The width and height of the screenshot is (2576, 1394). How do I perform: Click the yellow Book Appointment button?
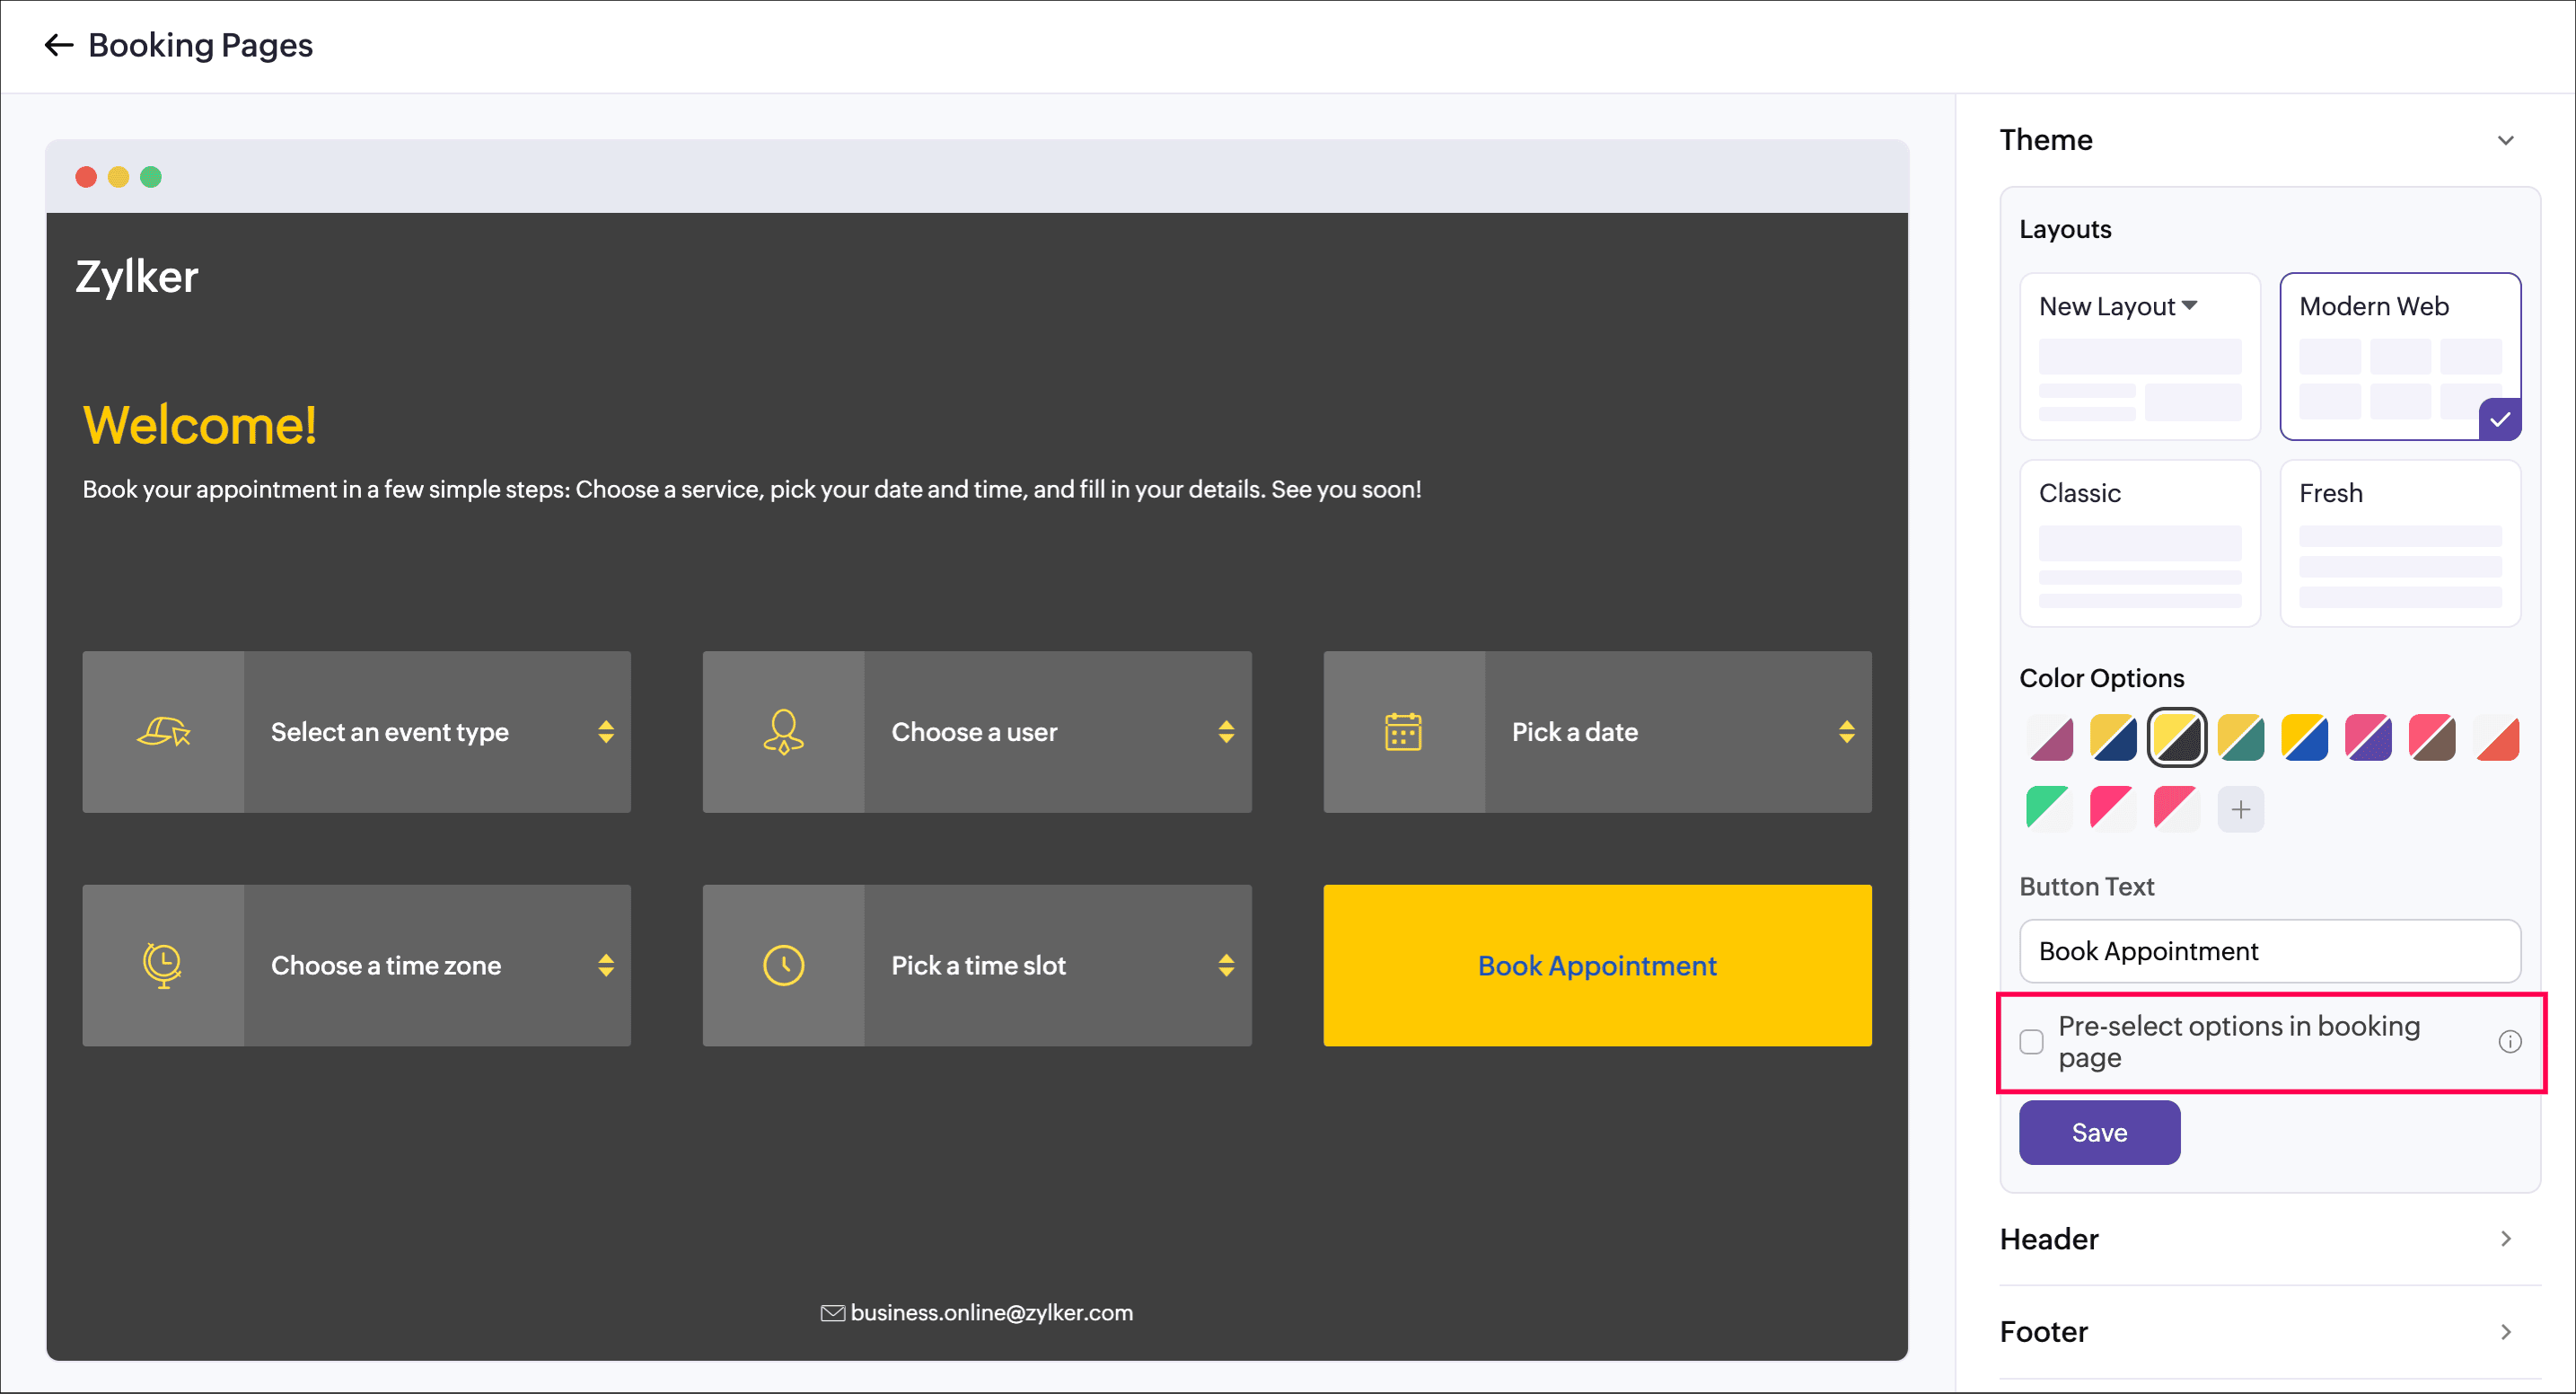click(x=1597, y=965)
